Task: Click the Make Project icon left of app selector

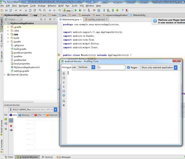Action: point(60,10)
